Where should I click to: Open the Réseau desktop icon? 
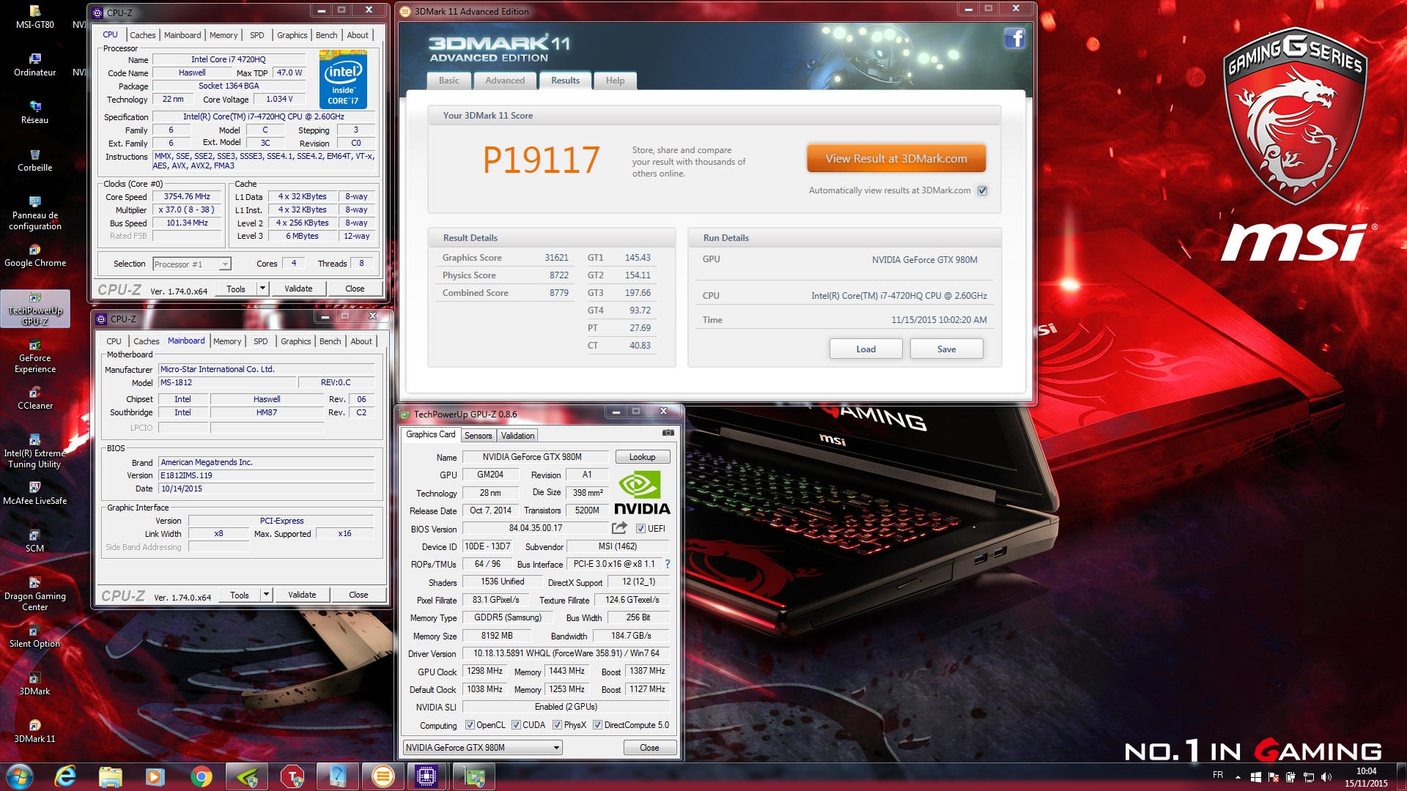pyautogui.click(x=34, y=112)
